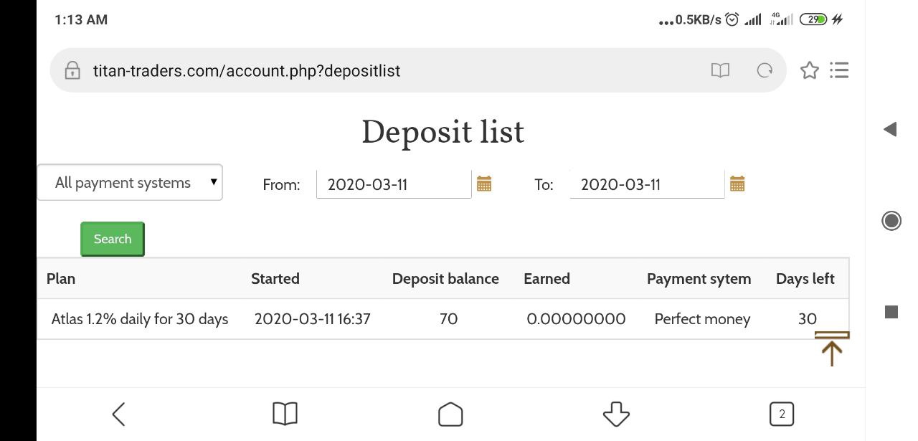This screenshot has height=441, width=918.
Task: Expand the All payment systems dropdown
Action: click(130, 183)
